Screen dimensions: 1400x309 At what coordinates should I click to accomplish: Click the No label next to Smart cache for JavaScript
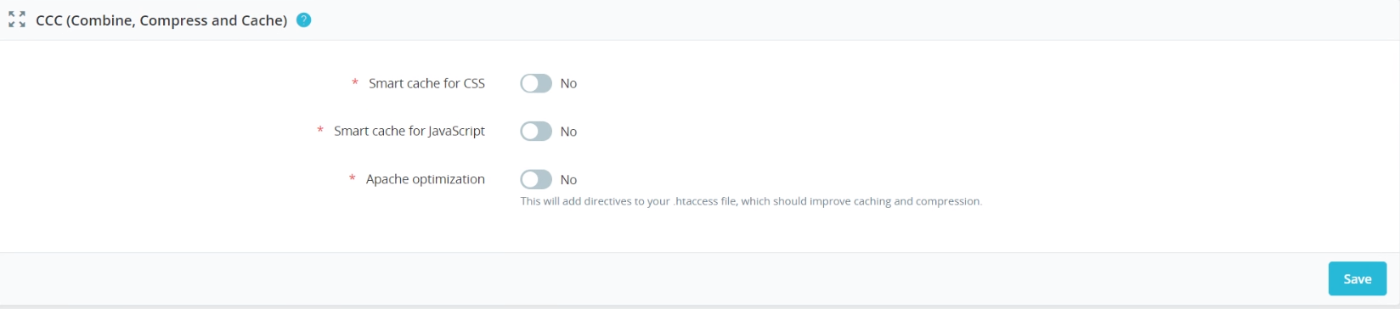click(568, 132)
